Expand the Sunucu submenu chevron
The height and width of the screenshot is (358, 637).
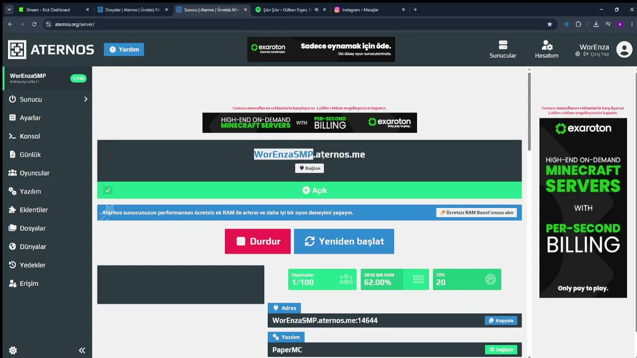[86, 99]
